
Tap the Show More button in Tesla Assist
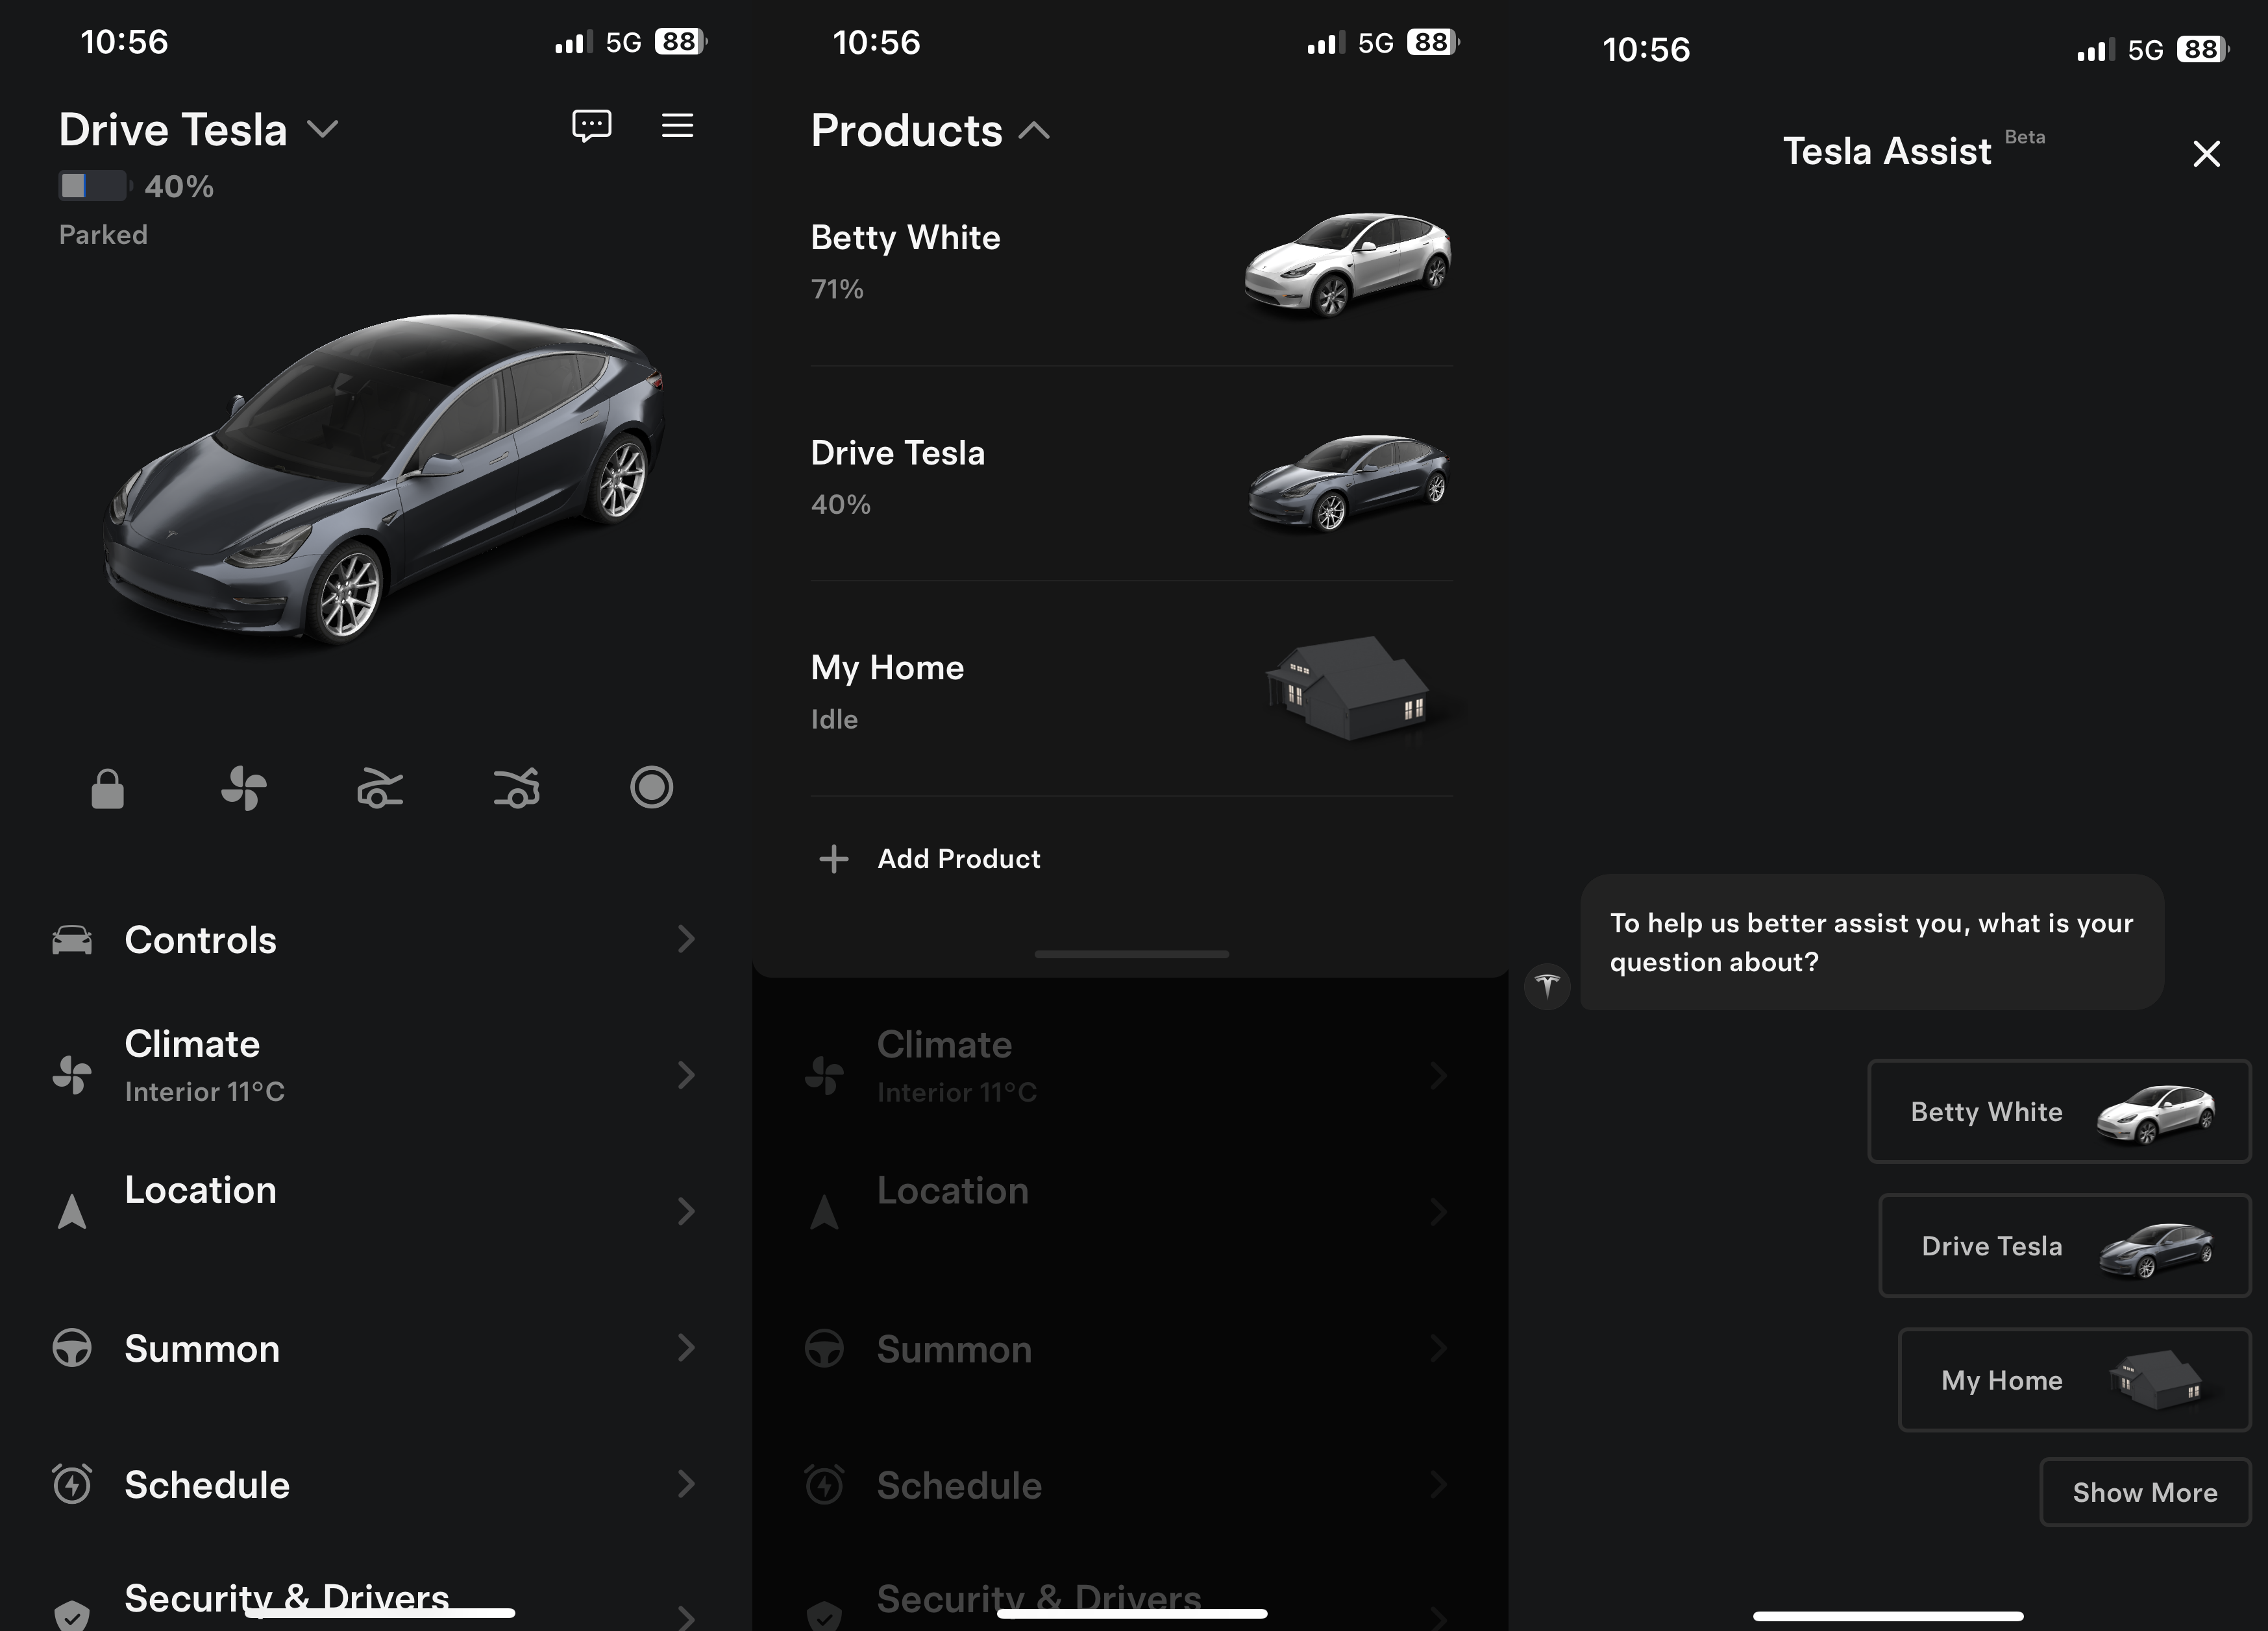(x=2146, y=1492)
